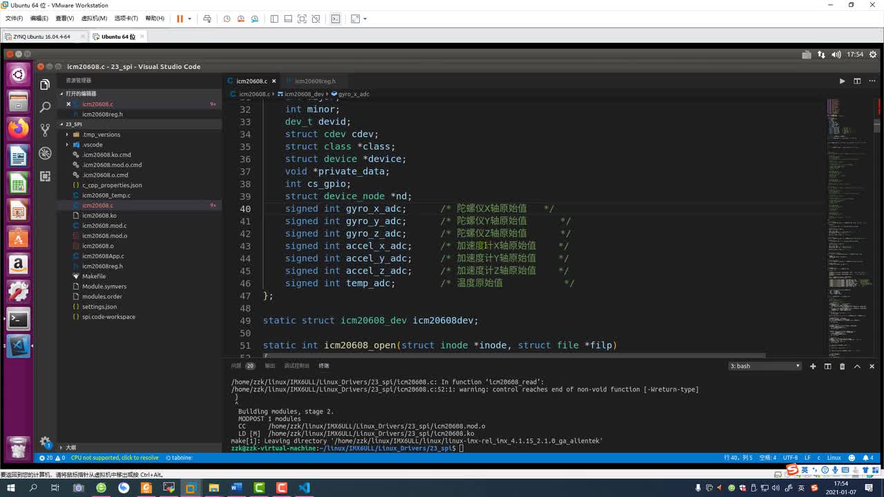Switch to the icm20608reg.h editor tab
Screen dimensions: 884x497
pos(315,81)
